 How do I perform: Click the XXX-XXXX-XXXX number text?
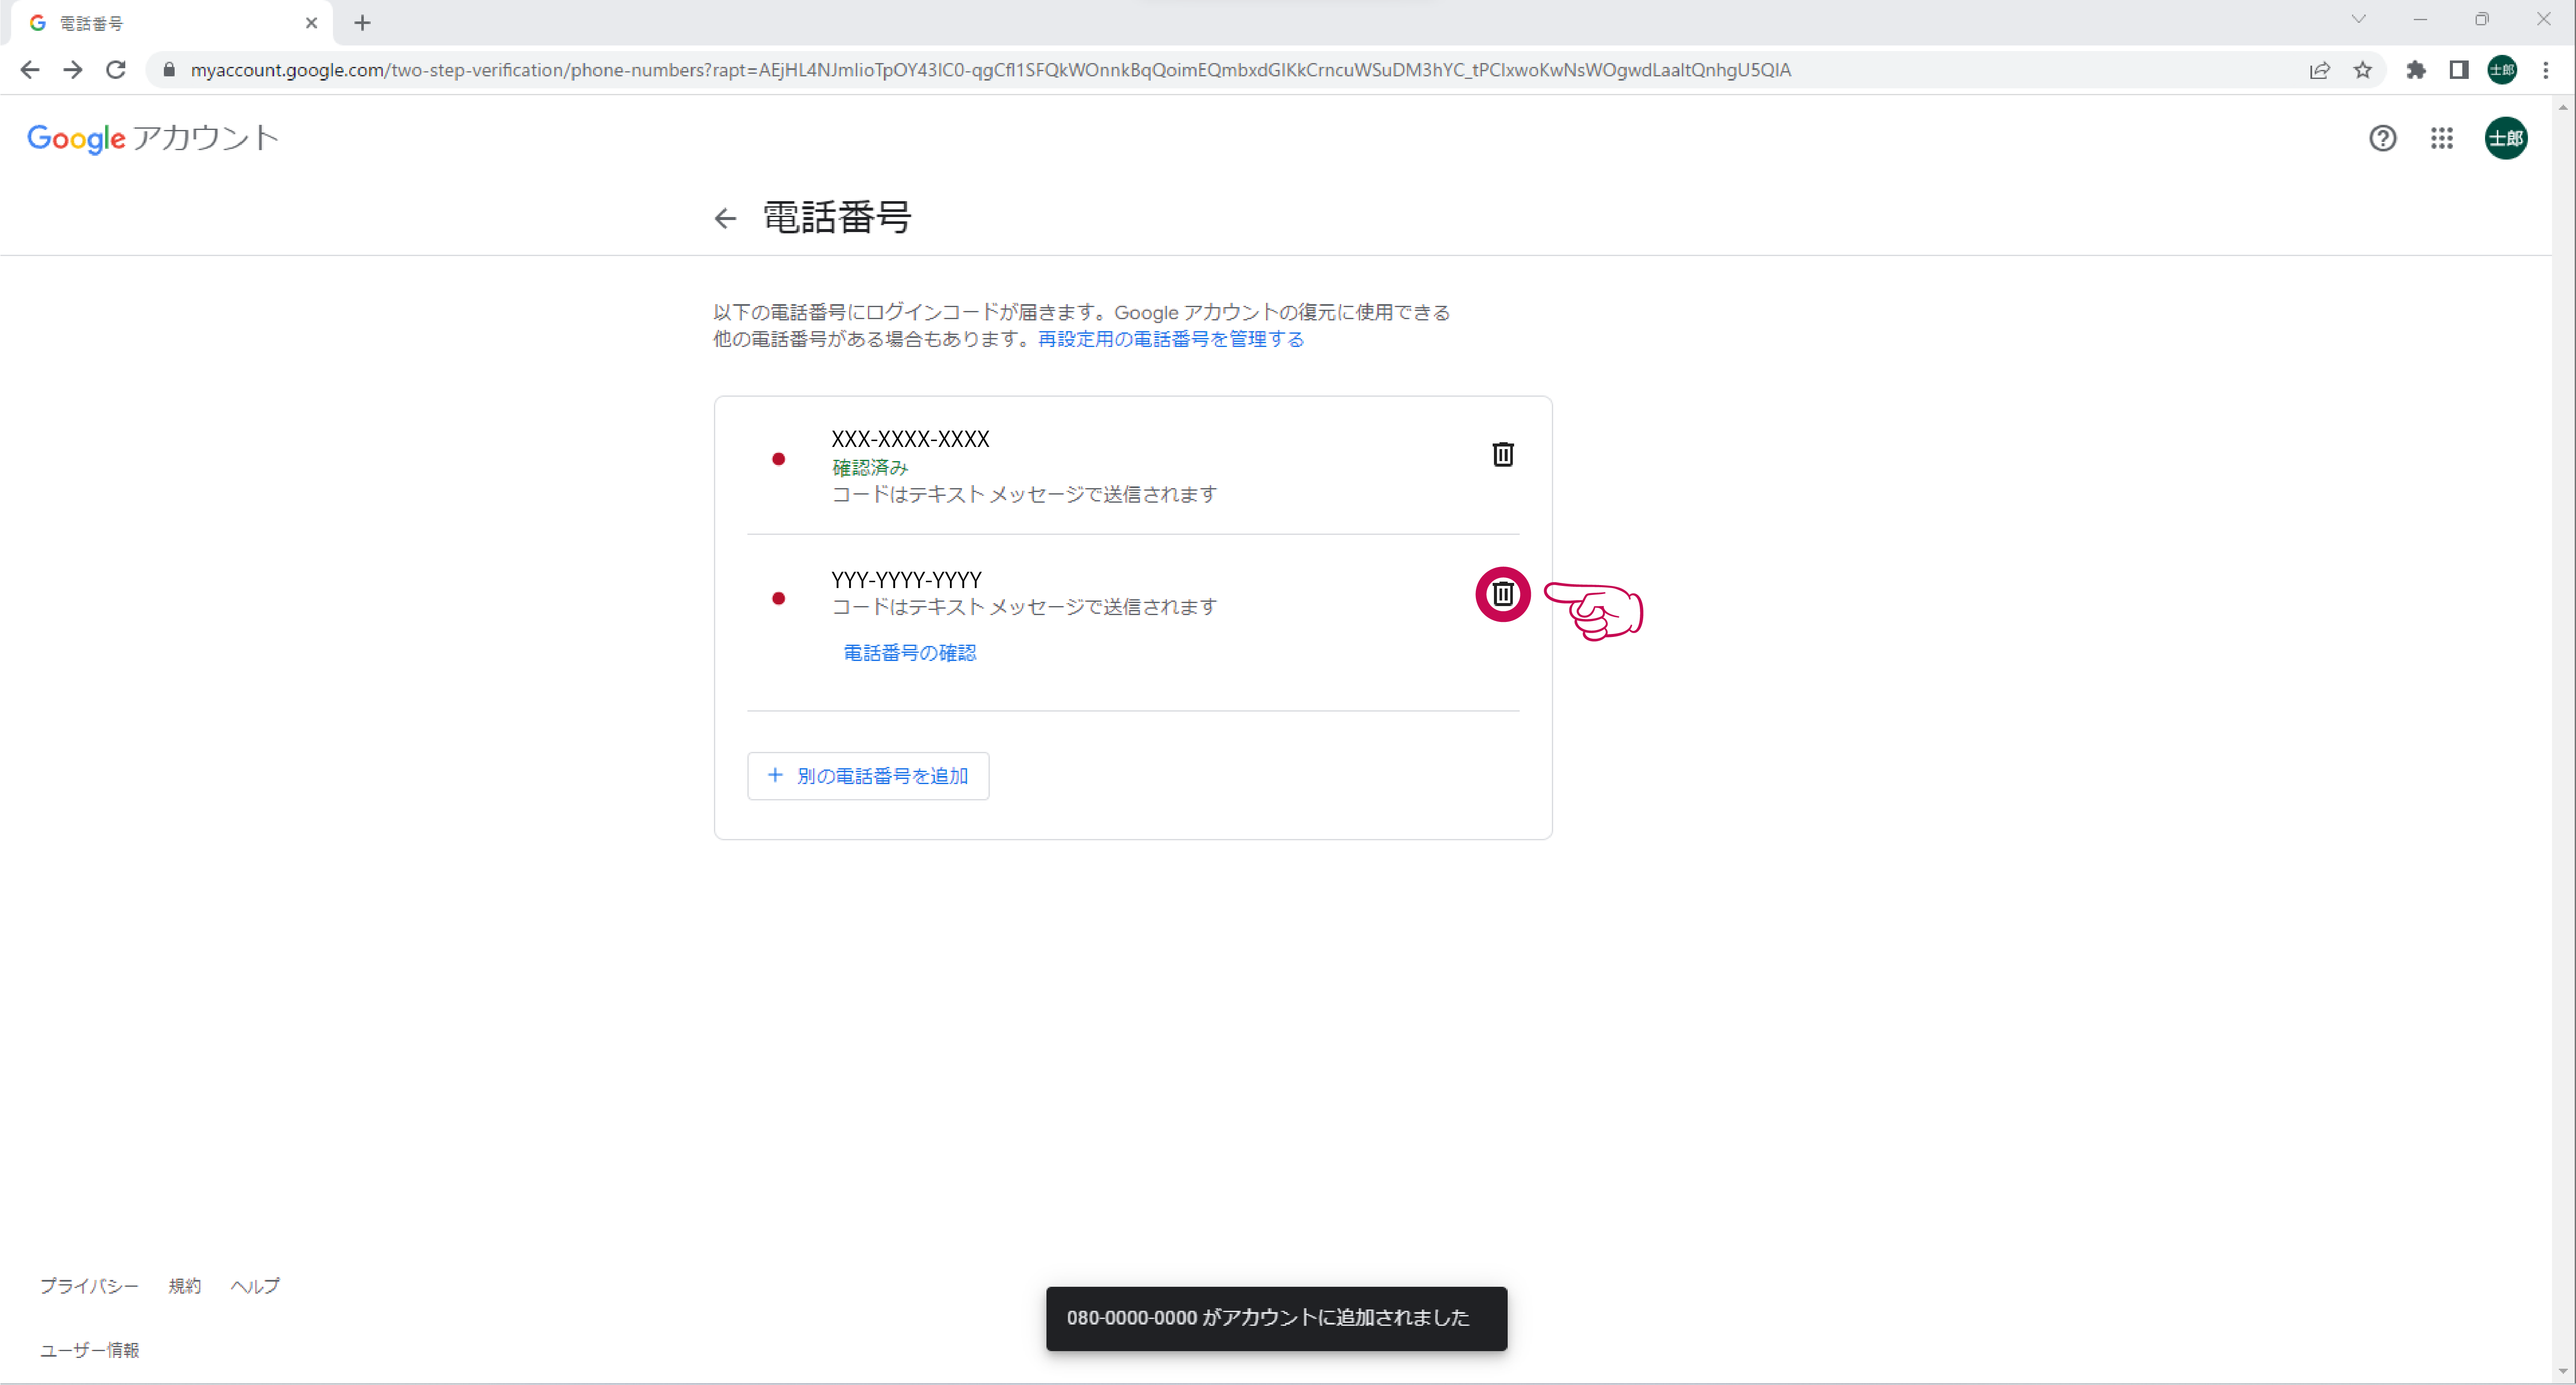(910, 439)
